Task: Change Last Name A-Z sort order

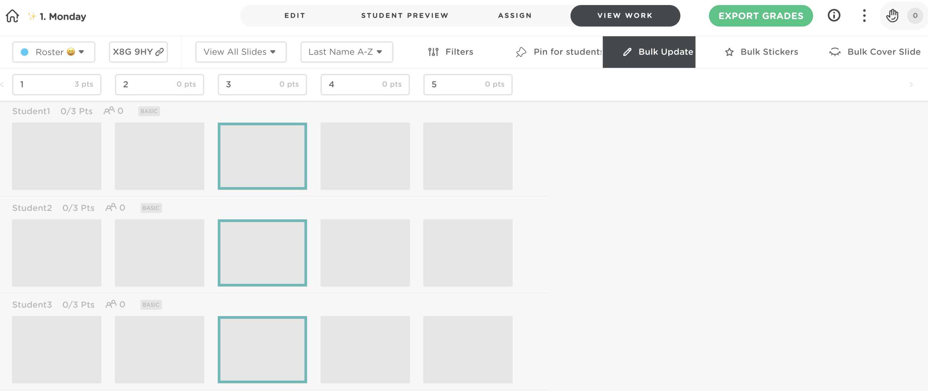Action: (x=346, y=52)
